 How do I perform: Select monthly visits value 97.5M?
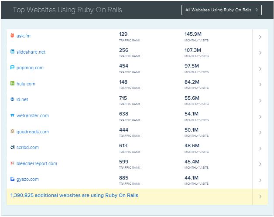tap(192, 66)
